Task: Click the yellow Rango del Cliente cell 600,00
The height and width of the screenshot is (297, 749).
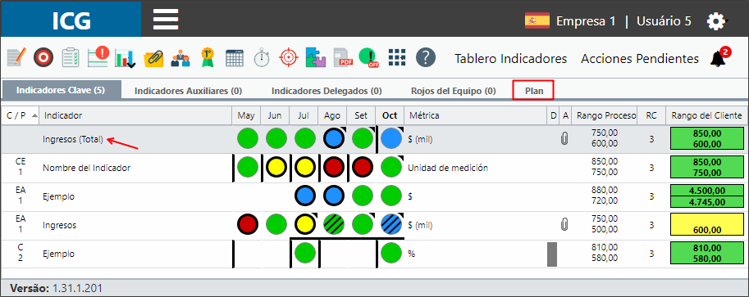Action: click(707, 225)
